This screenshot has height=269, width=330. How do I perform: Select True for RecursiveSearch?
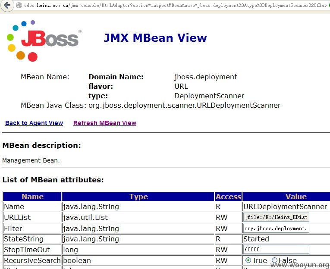click(x=248, y=260)
